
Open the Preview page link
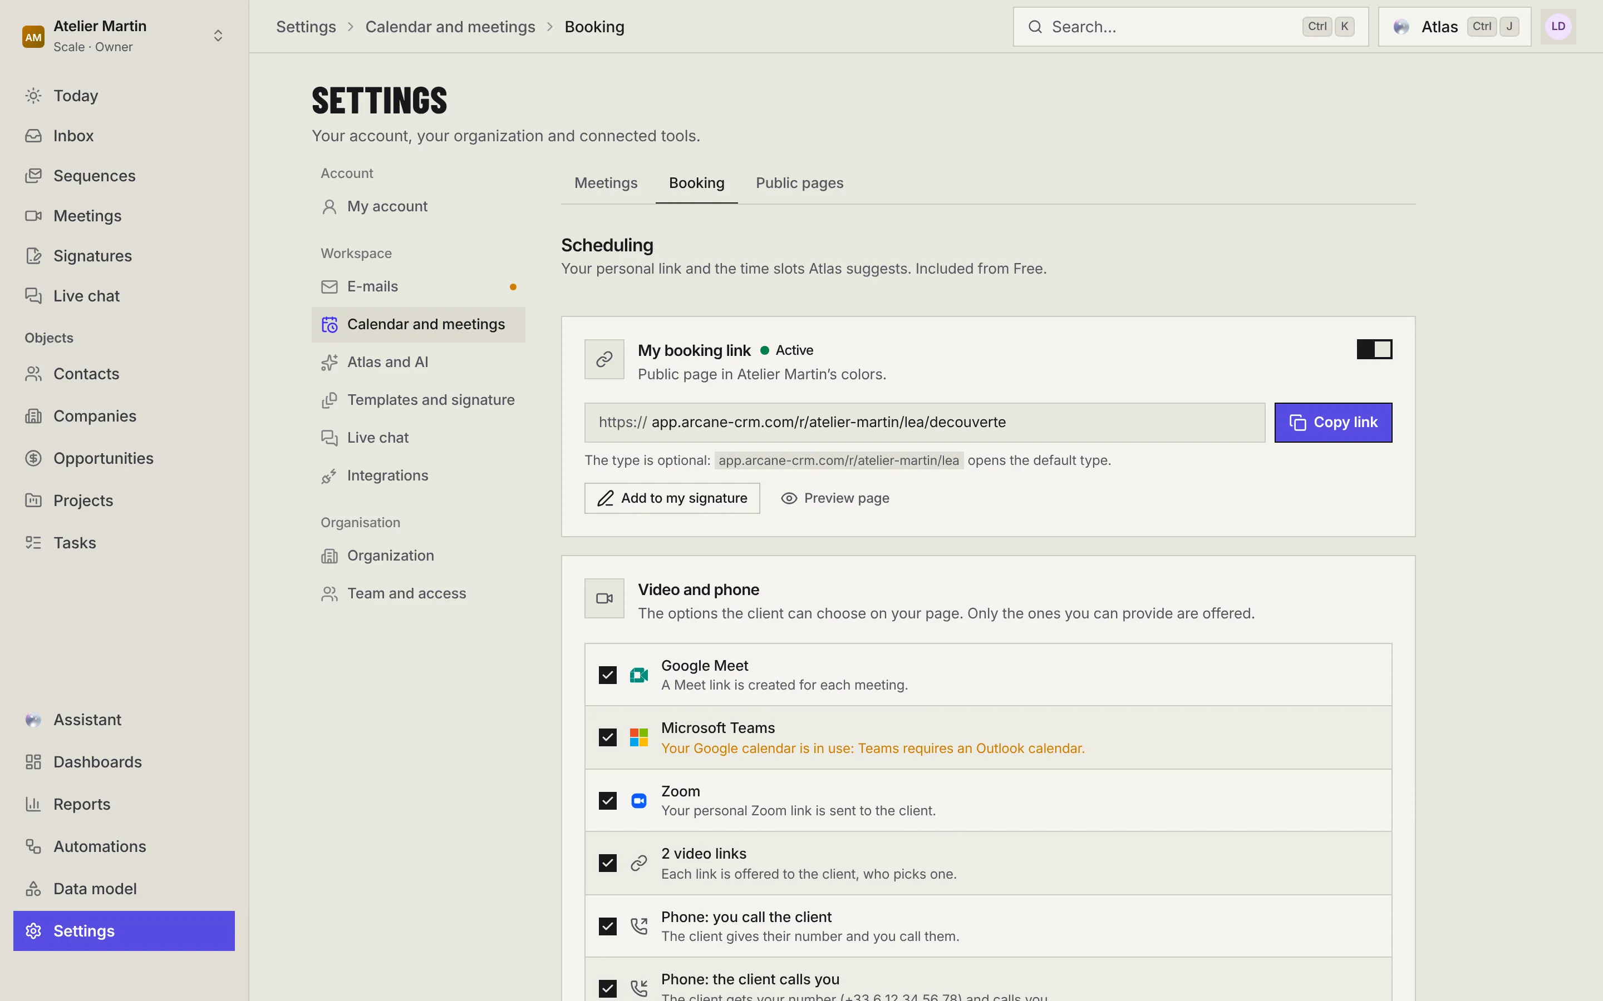coord(835,498)
